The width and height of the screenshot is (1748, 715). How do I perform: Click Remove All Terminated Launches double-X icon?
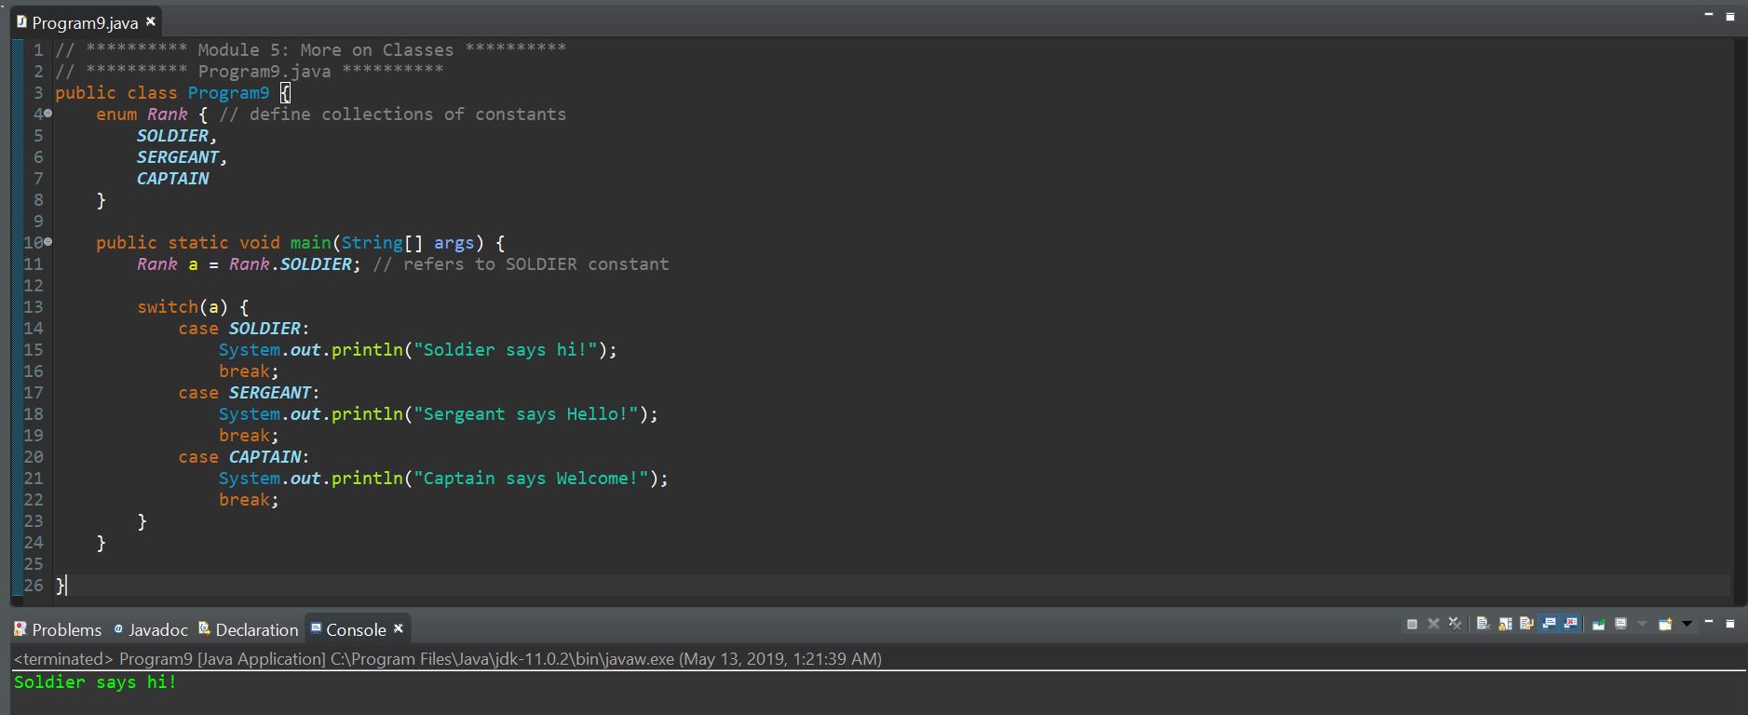[x=1455, y=624]
